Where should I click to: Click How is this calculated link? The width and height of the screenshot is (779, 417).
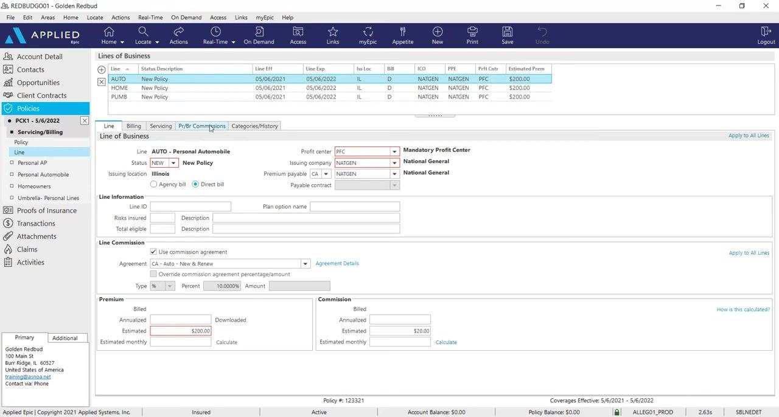(x=743, y=309)
